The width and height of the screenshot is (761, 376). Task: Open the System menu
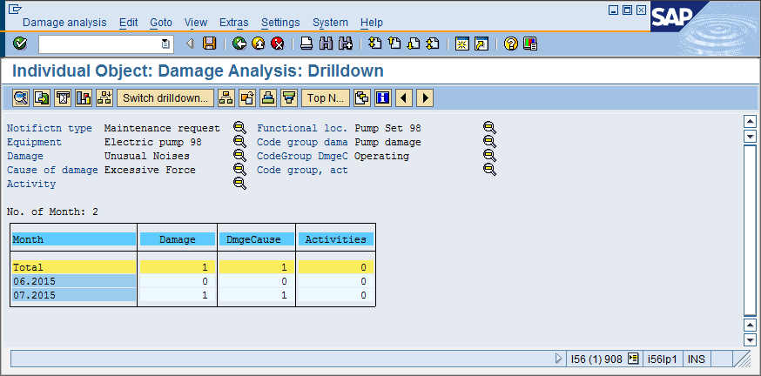[x=330, y=23]
